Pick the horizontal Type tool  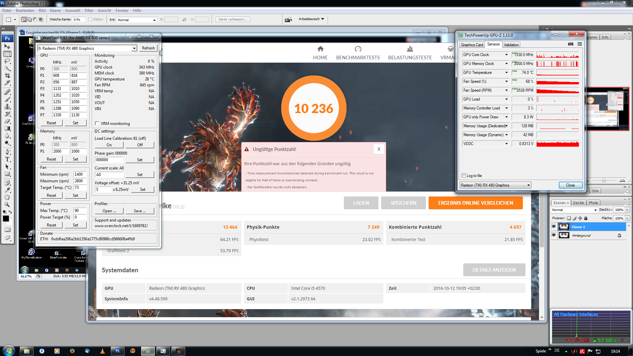pos(7,159)
